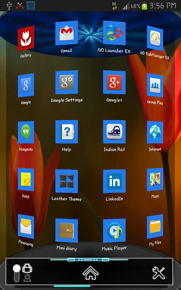181x290 pixels.
Task: Launch the Indian Rail app
Action: (114, 131)
